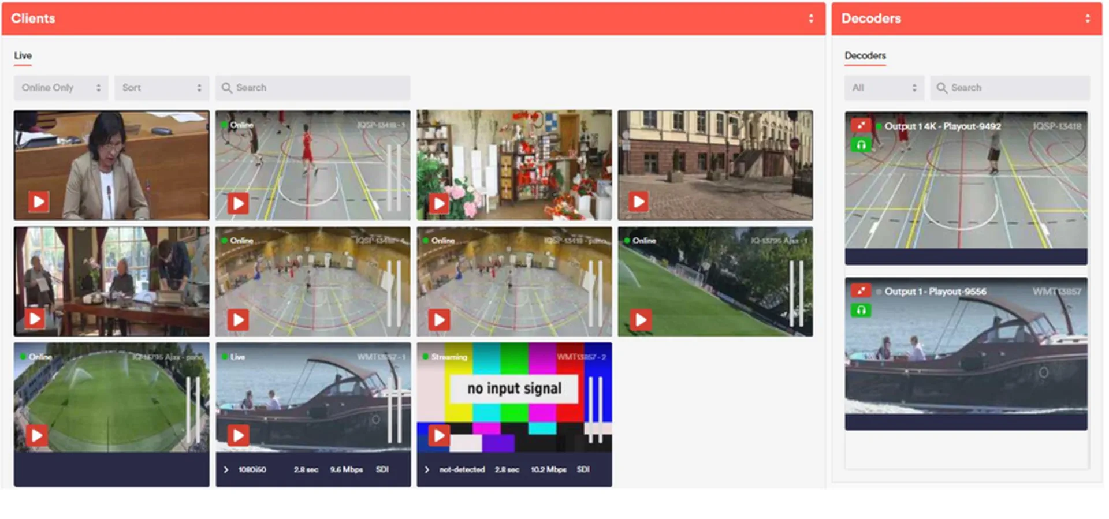Expand details chevron for not-detected stream
Image resolution: width=1109 pixels, height=519 pixels.
[427, 469]
